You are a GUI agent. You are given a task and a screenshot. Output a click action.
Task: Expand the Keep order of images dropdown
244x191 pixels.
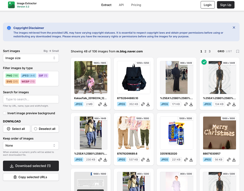point(31,146)
